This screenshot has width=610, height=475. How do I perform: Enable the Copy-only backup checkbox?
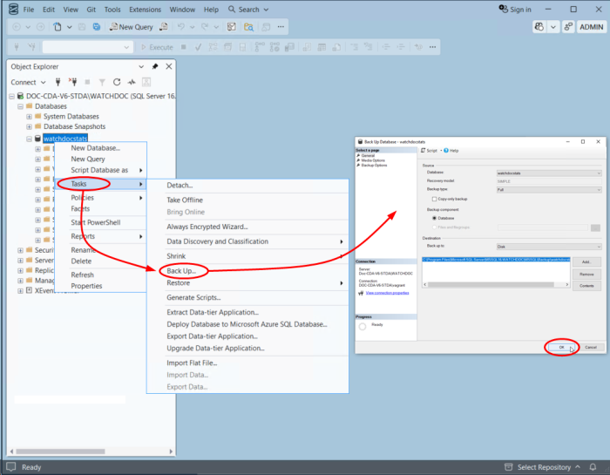pyautogui.click(x=435, y=200)
